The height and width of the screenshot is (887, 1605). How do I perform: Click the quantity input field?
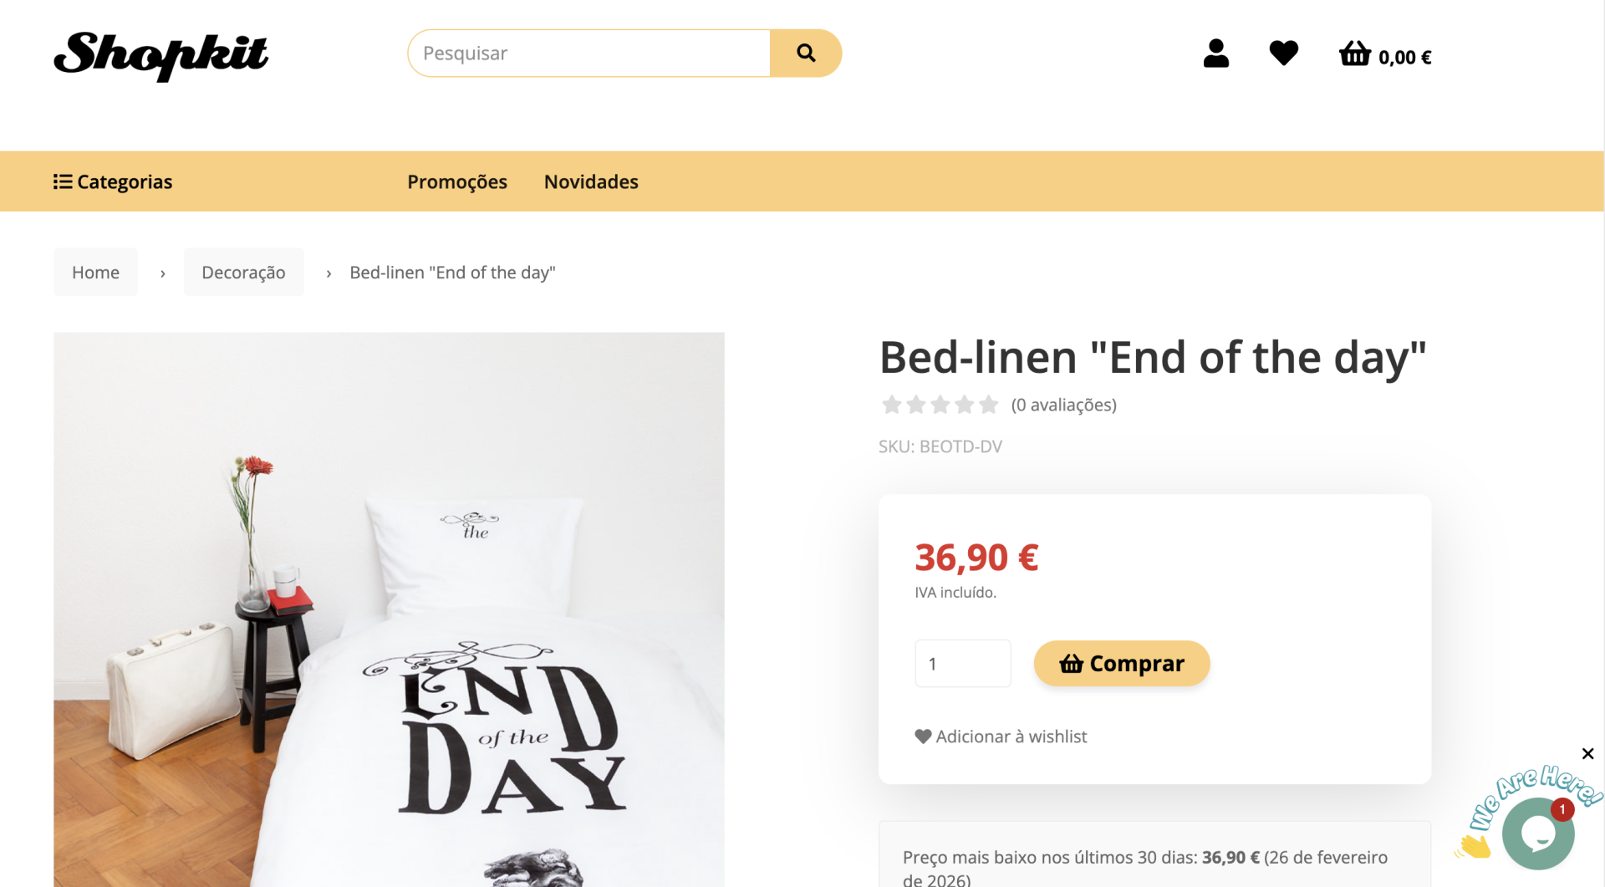click(962, 664)
